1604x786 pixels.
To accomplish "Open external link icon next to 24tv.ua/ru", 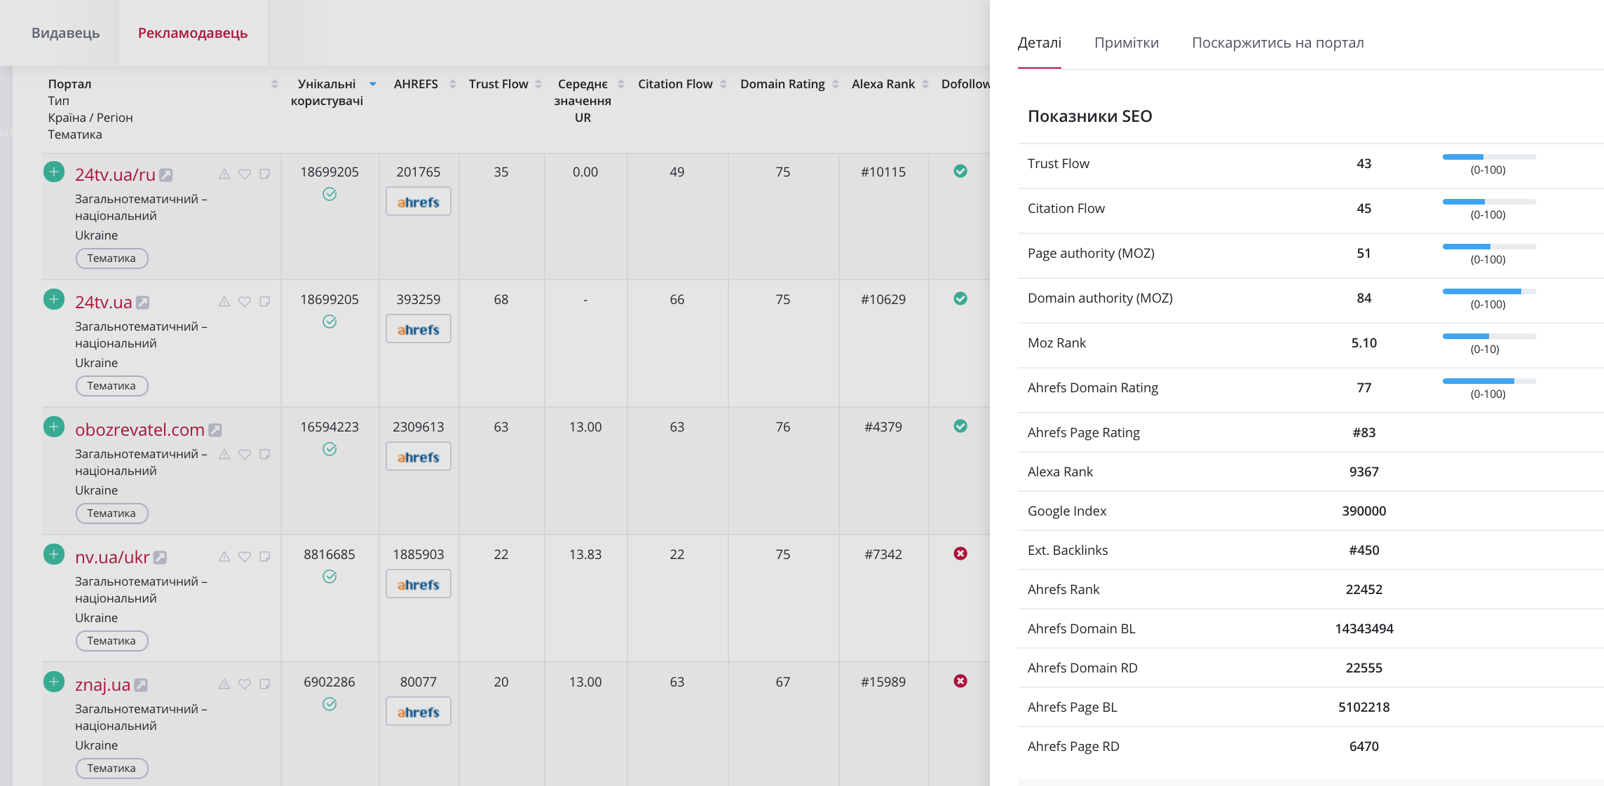I will coord(166,175).
